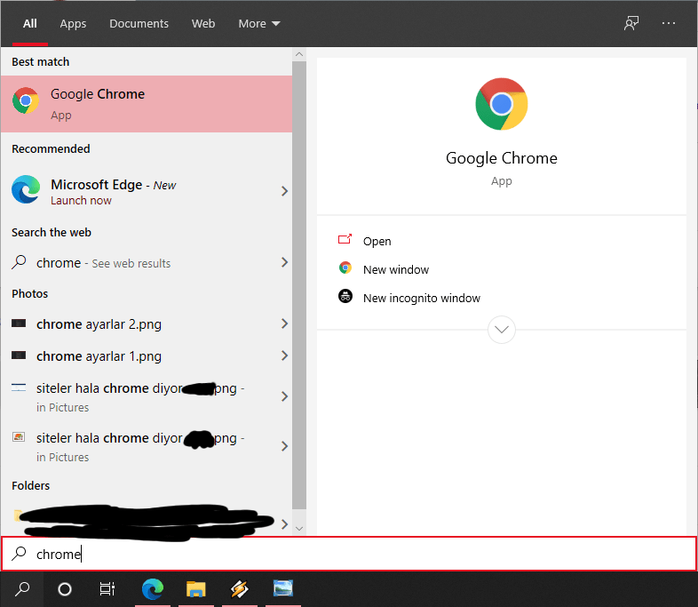Expand arrow for chrome ayarlar 1.png

(284, 355)
